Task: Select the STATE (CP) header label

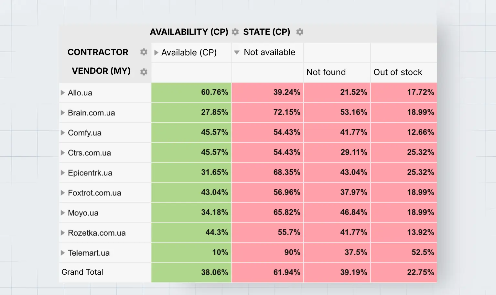Action: [266, 32]
